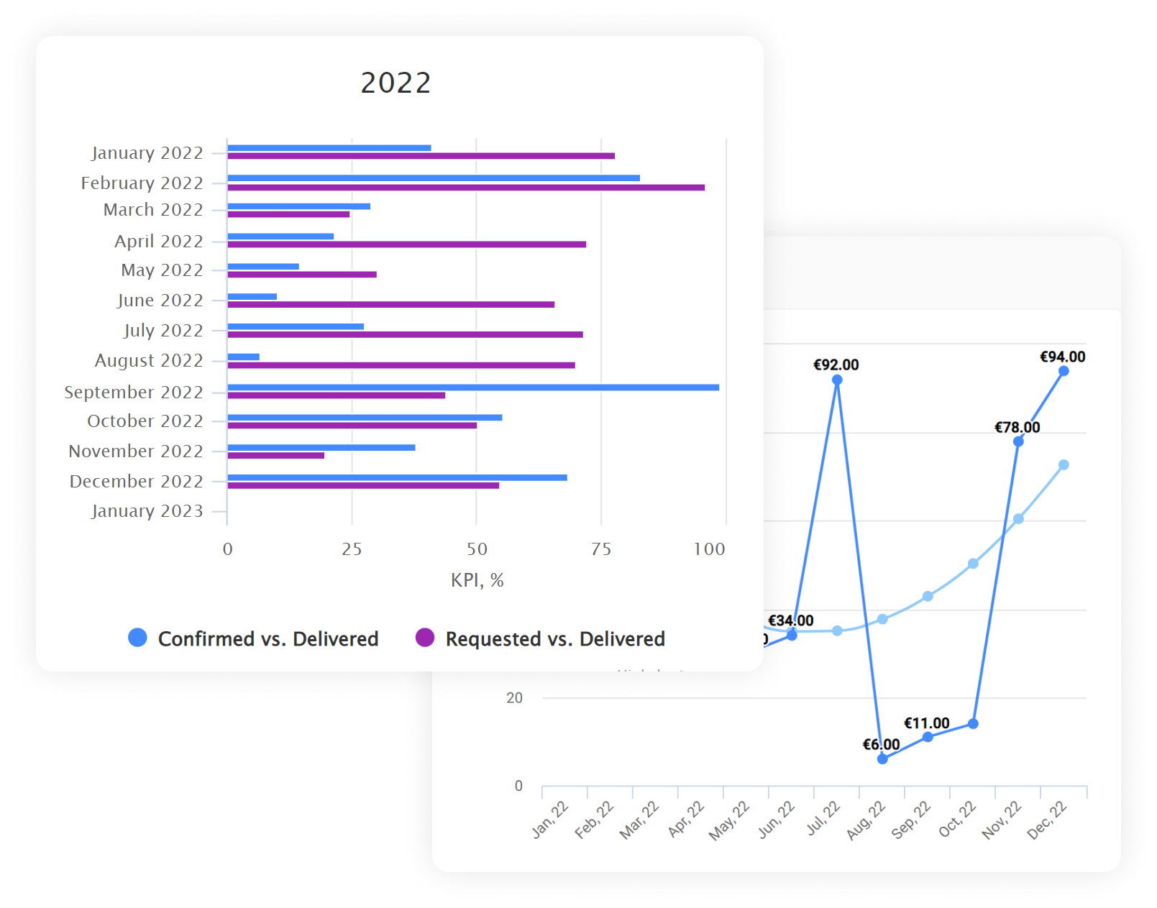The width and height of the screenshot is (1157, 908).
Task: Click the blue September 2022 bar
Action: coord(473,387)
